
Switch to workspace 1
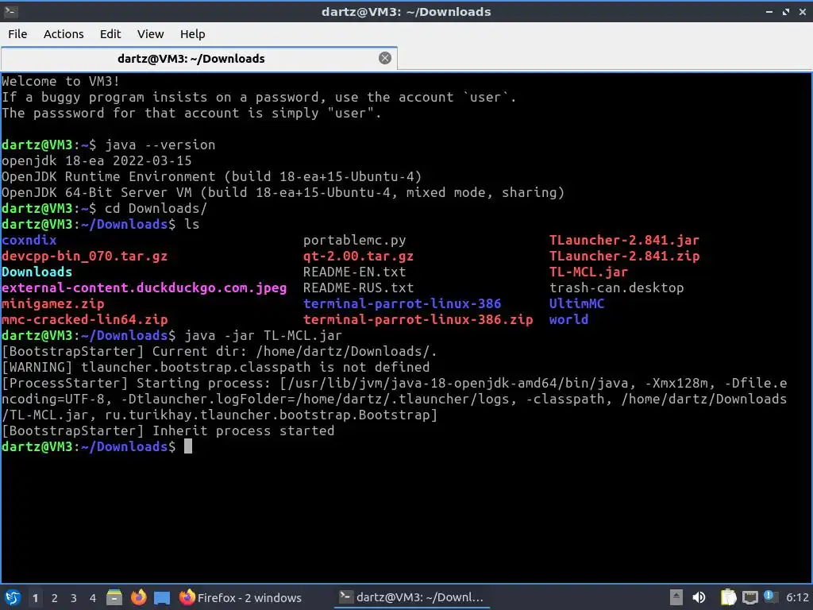(35, 598)
